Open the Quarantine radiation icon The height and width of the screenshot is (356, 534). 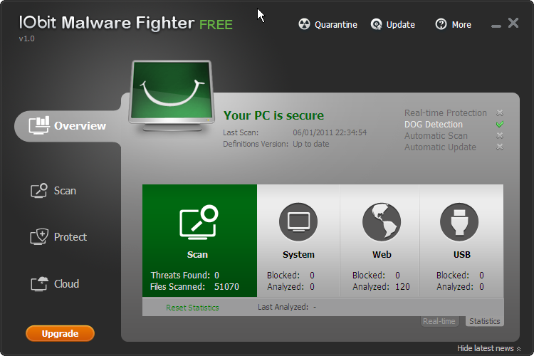point(304,24)
